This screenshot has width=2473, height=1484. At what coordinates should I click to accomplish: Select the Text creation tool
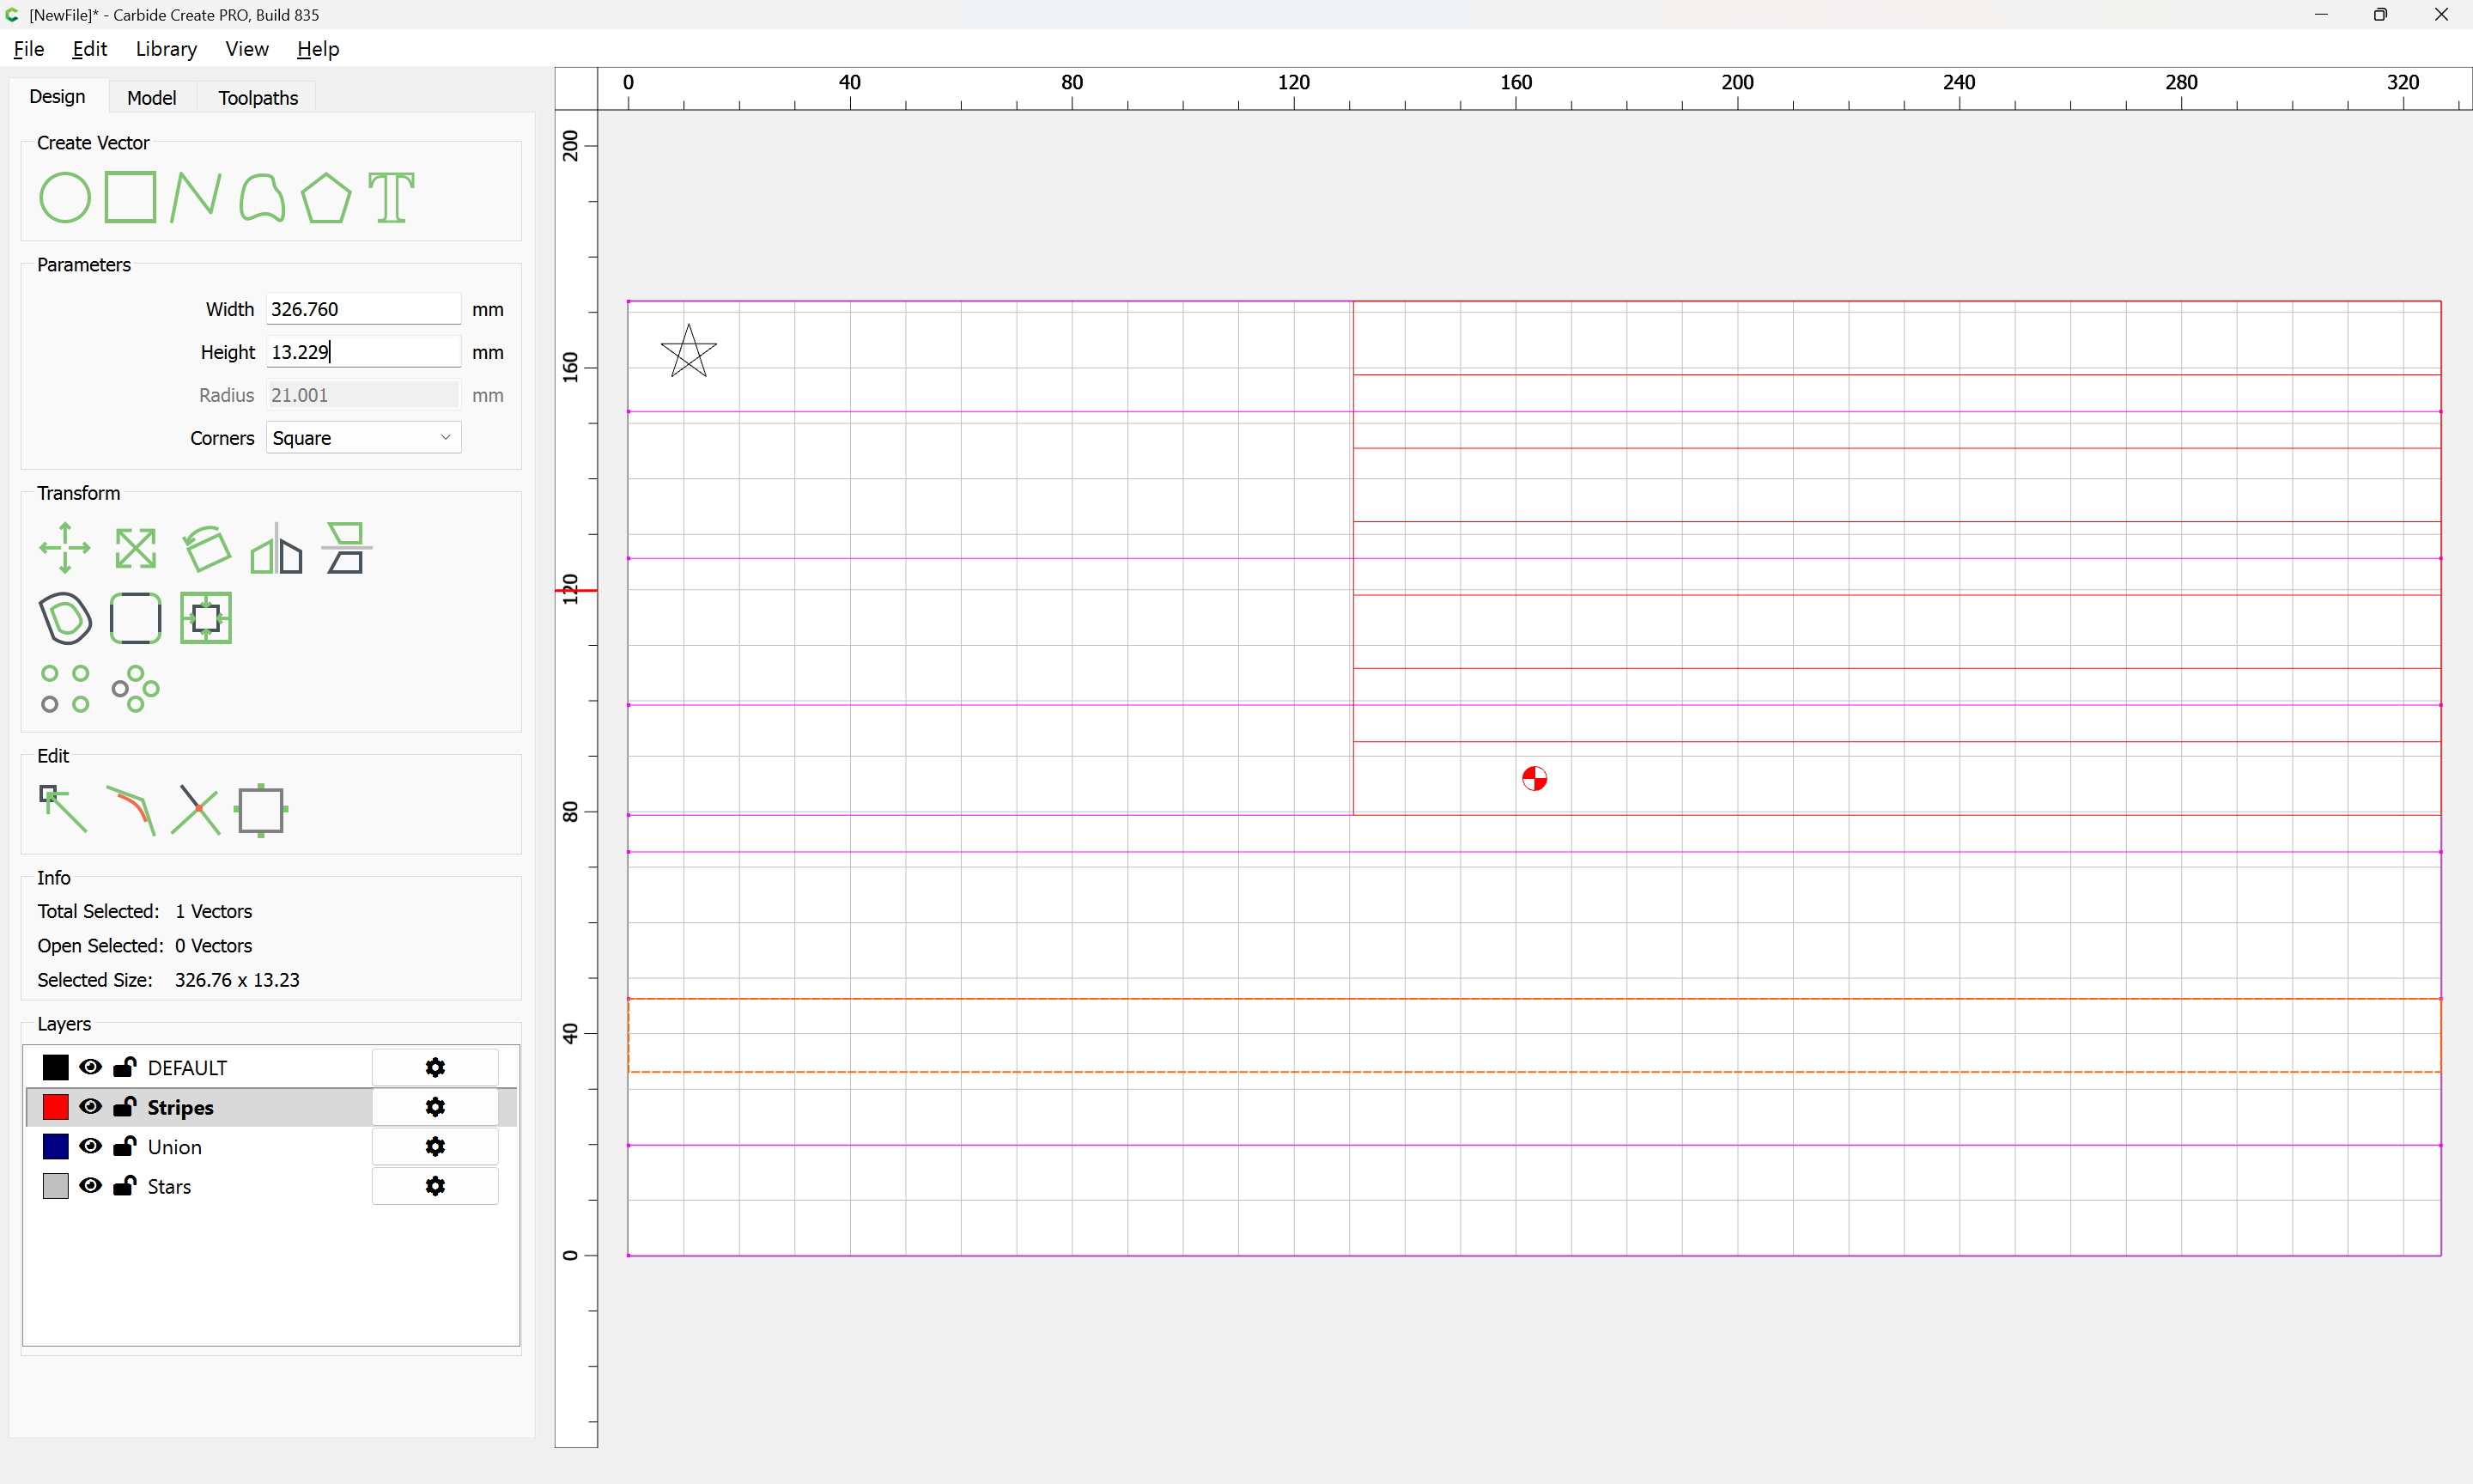pyautogui.click(x=391, y=197)
